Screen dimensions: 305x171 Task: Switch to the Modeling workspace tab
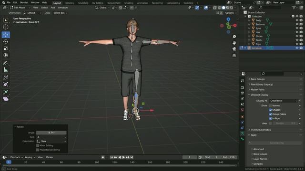[x=70, y=3]
